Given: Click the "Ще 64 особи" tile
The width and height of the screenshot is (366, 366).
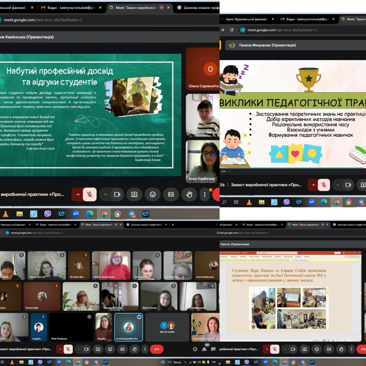Looking at the screenshot, I should click(x=167, y=327).
